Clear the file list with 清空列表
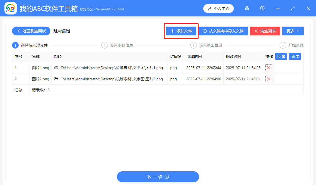 265,31
